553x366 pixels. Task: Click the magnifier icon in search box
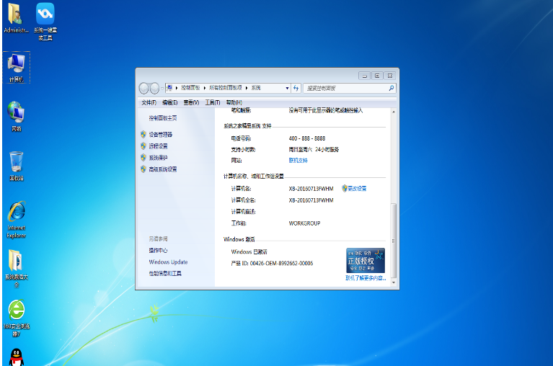[x=391, y=88]
